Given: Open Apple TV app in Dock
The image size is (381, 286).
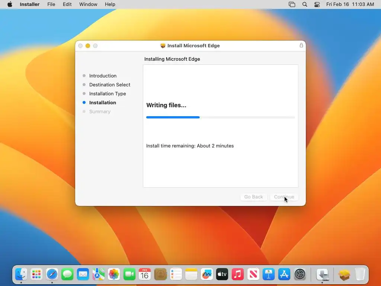Looking at the screenshot, I should [x=222, y=274].
